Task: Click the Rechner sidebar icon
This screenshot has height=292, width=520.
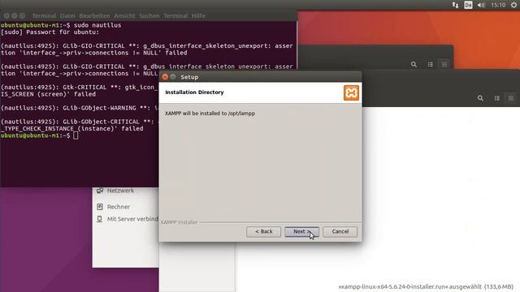Action: pyautogui.click(x=100, y=207)
